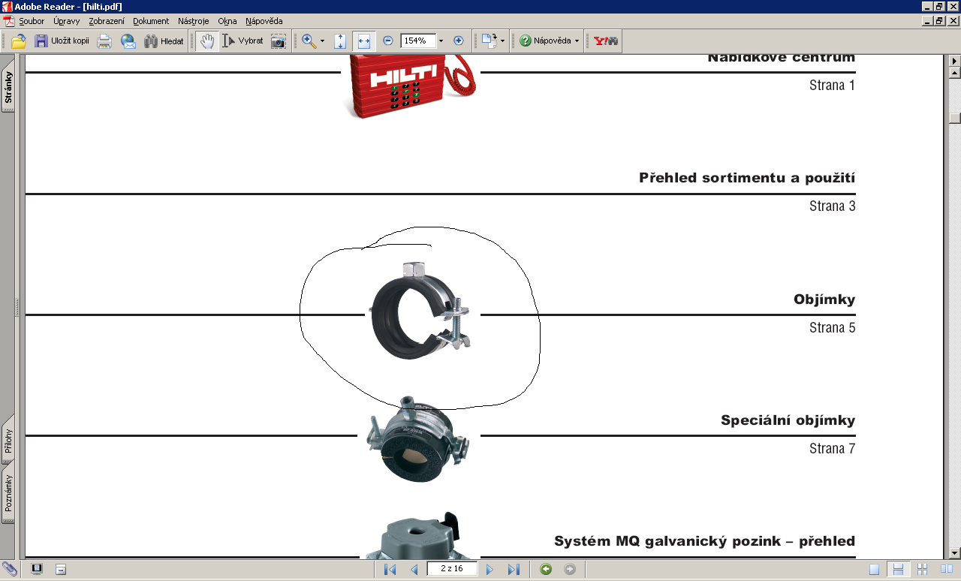Open the Stránky side panel tab
This screenshot has height=581, width=961.
[x=8, y=88]
